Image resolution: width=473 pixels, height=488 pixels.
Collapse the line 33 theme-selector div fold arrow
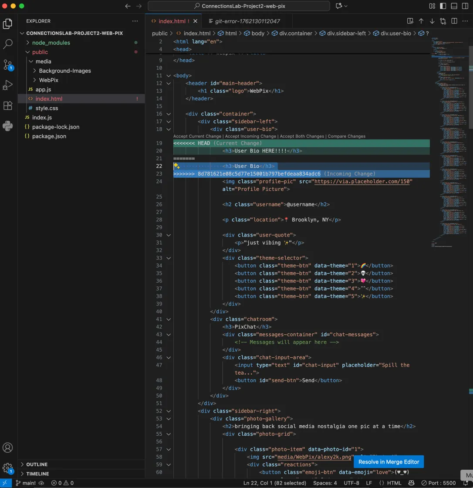coord(168,258)
